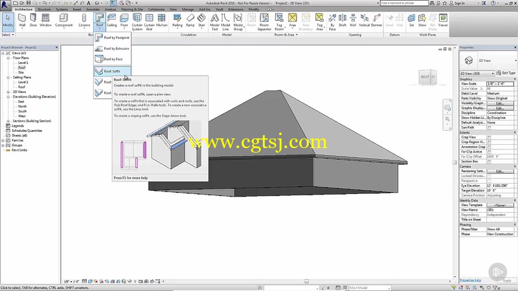Pick the Window tool

45,21
